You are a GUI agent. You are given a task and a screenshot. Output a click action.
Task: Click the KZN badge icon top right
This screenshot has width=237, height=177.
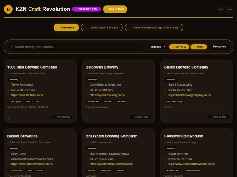pyautogui.click(x=221, y=9)
